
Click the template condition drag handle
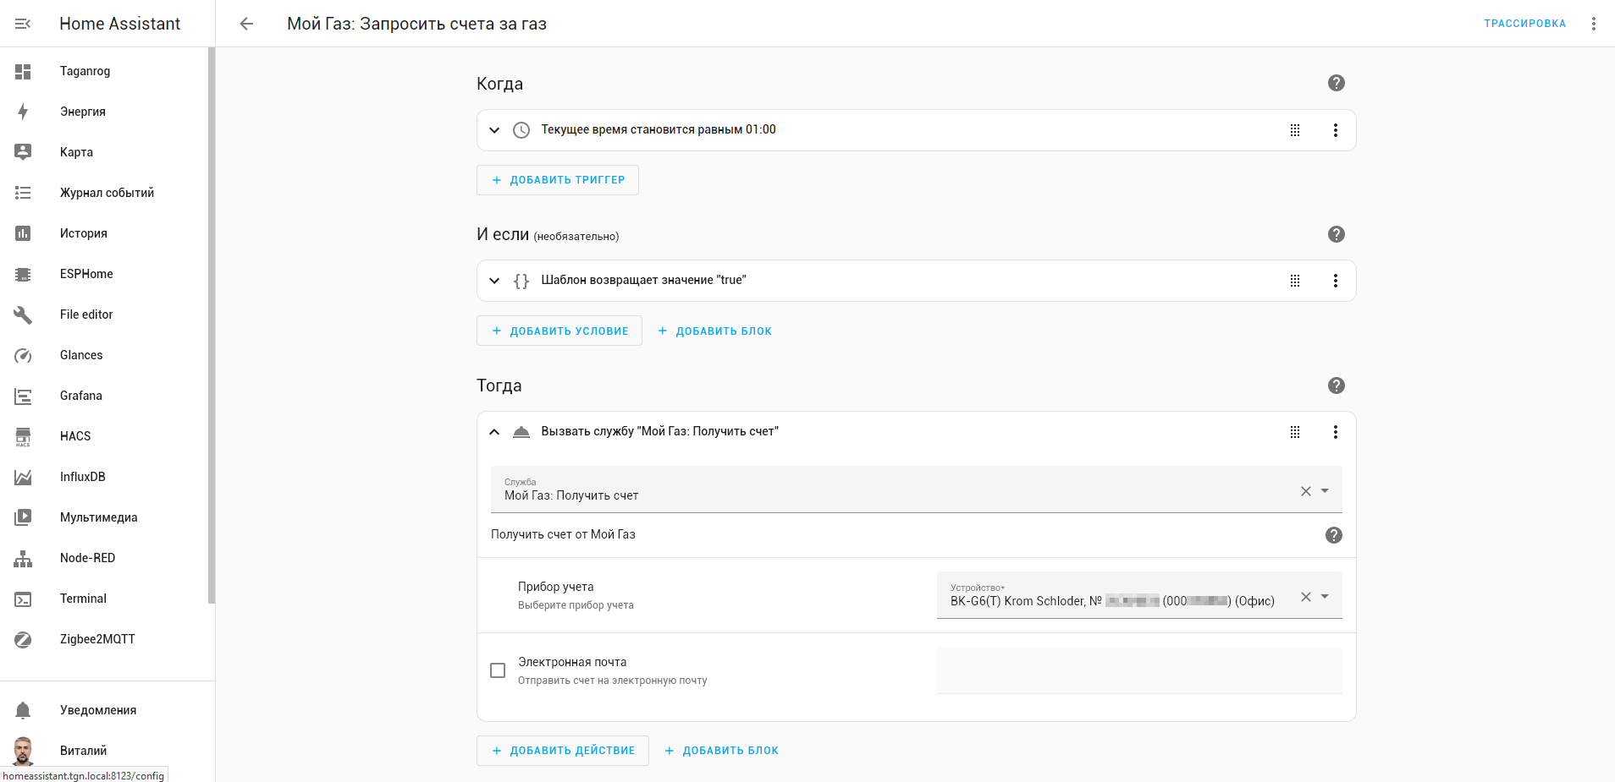(1295, 281)
